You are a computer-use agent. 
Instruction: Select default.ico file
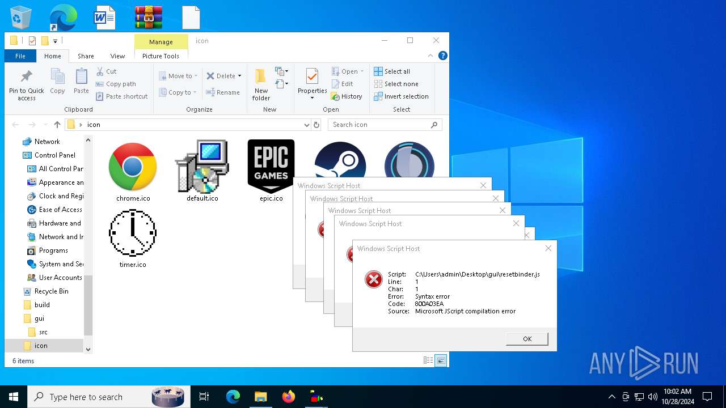click(202, 171)
